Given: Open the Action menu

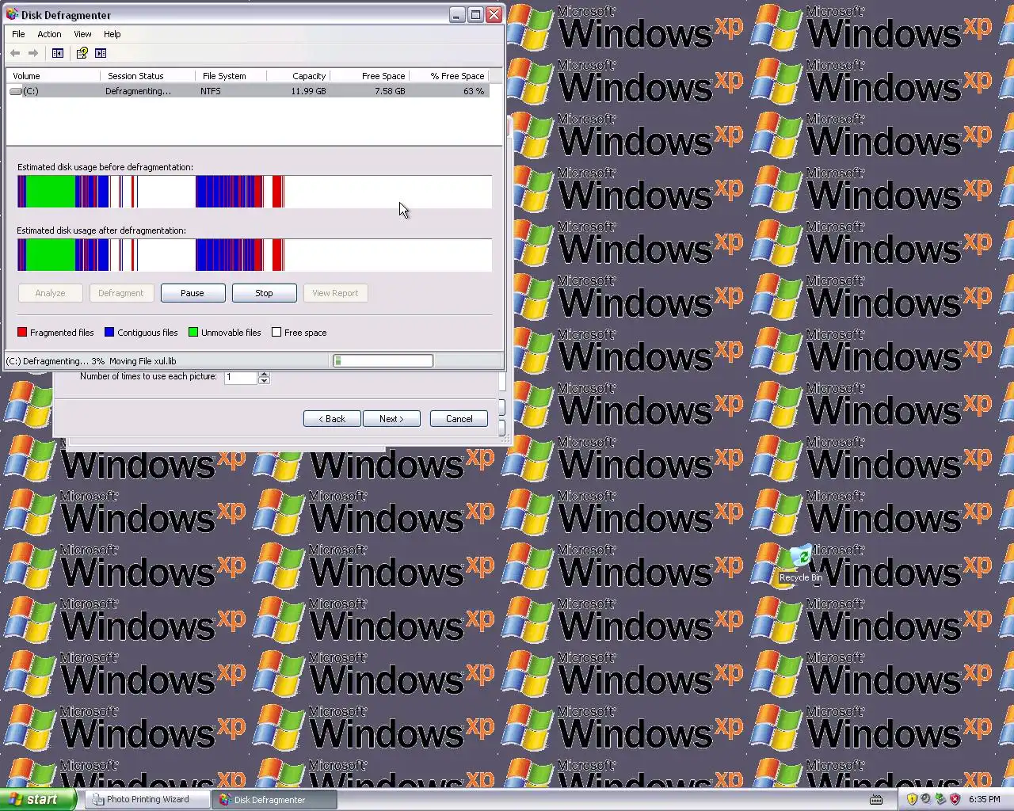Looking at the screenshot, I should click(x=49, y=34).
